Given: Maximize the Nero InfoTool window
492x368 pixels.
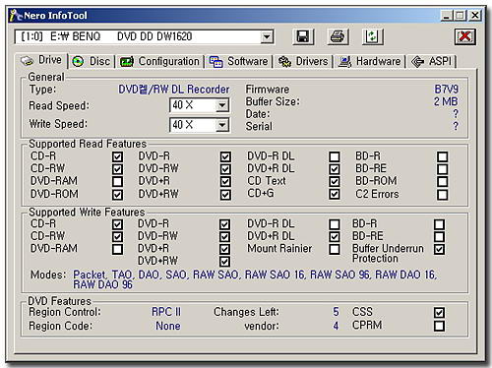Looking at the screenshot, I should [x=460, y=16].
